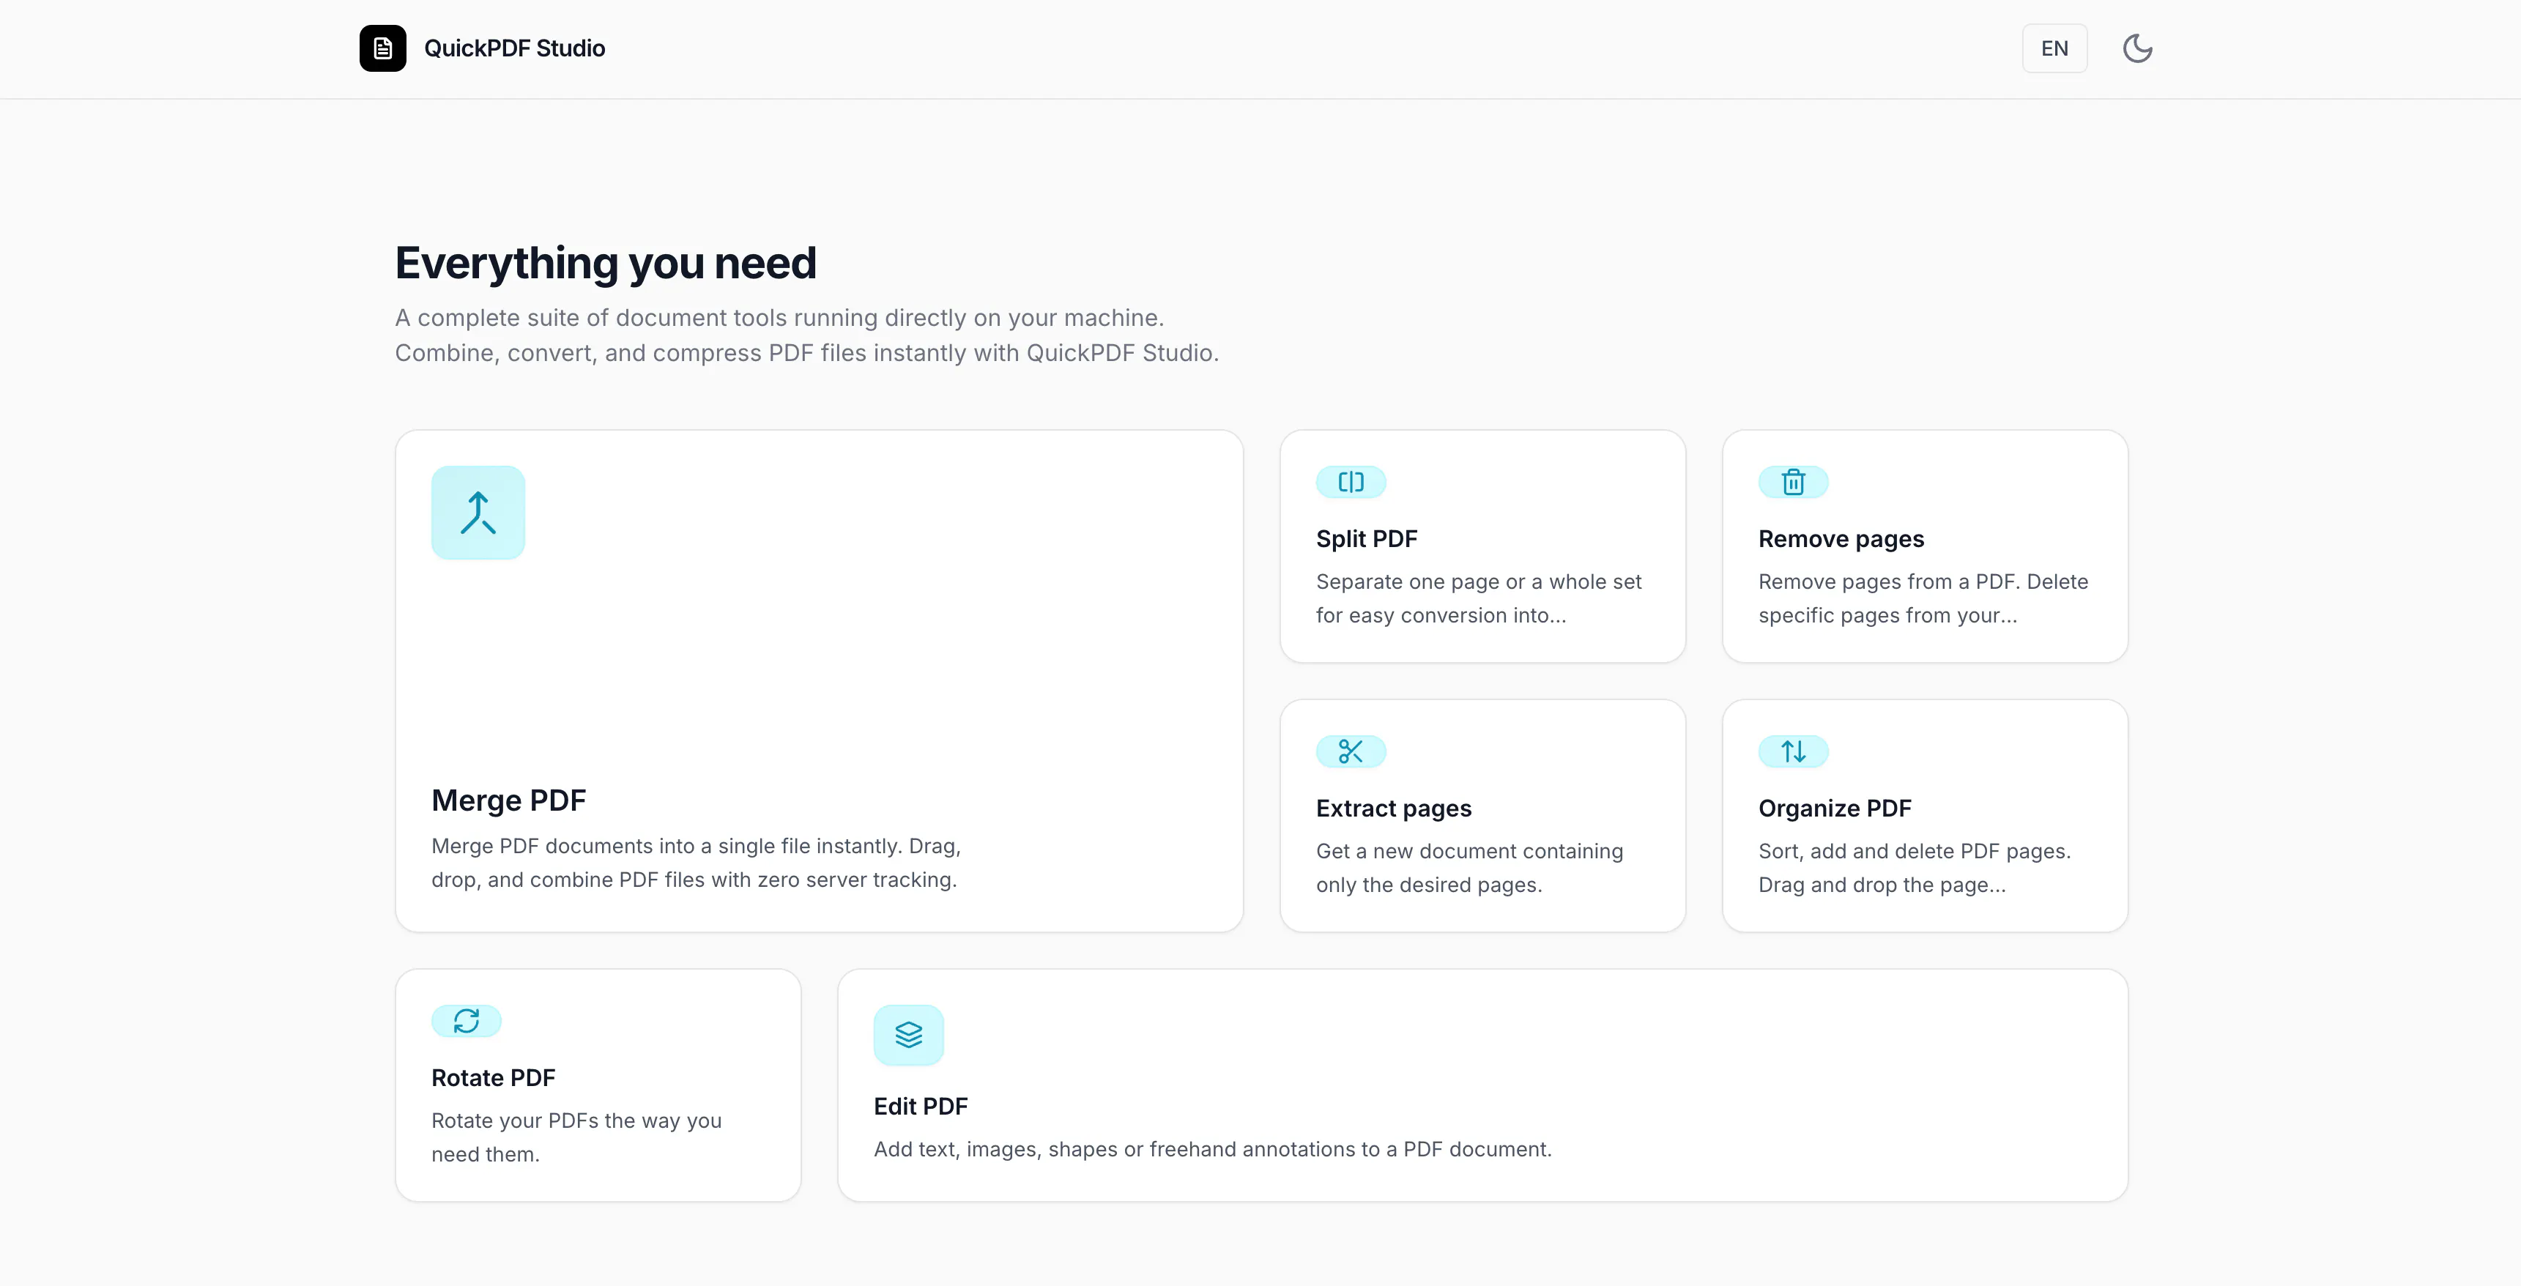Click 'Separate one page or a whole set' description

click(1479, 598)
